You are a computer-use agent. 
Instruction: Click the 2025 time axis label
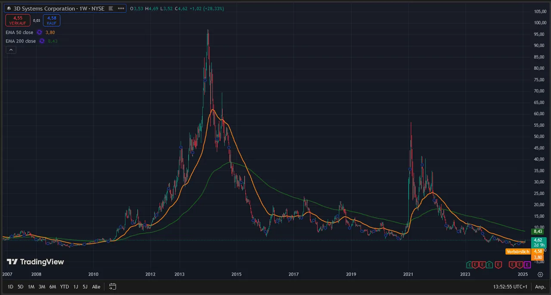click(x=523, y=274)
